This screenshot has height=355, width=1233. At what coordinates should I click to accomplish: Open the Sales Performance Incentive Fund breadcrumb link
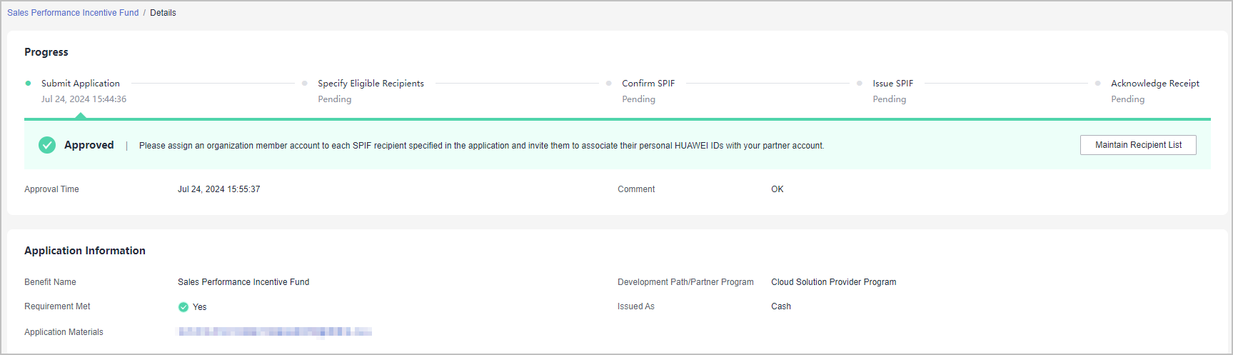pyautogui.click(x=73, y=13)
